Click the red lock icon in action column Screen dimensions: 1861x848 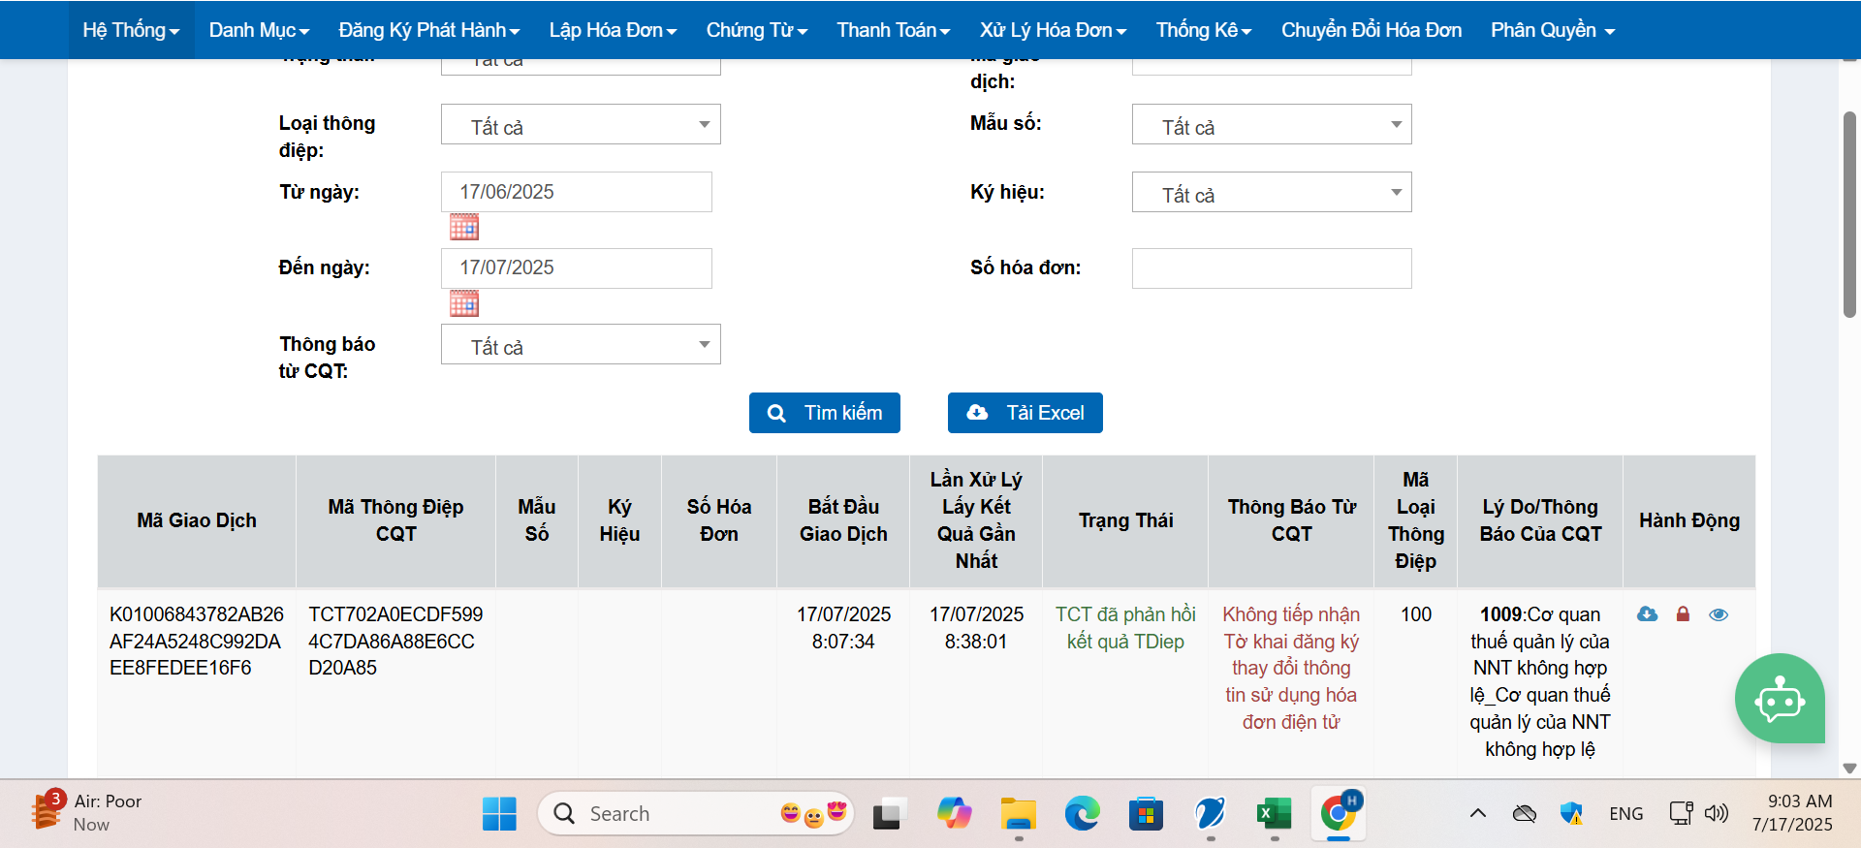tap(1683, 614)
